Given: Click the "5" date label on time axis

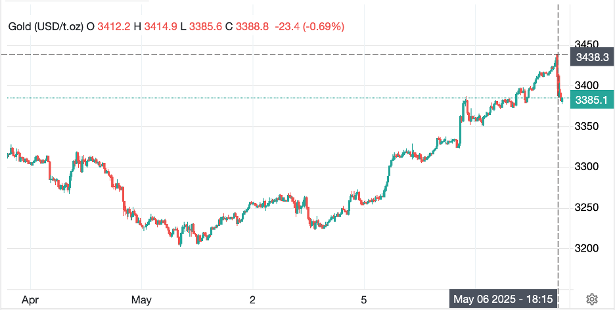Looking at the screenshot, I should [363, 299].
